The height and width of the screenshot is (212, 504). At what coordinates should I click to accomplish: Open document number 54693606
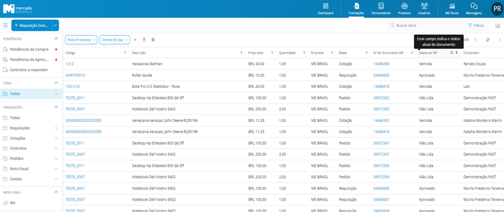(x=382, y=188)
